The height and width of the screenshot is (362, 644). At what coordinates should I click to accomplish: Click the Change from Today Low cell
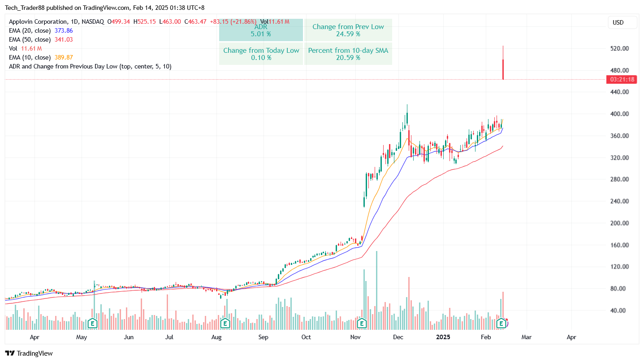[x=261, y=54]
